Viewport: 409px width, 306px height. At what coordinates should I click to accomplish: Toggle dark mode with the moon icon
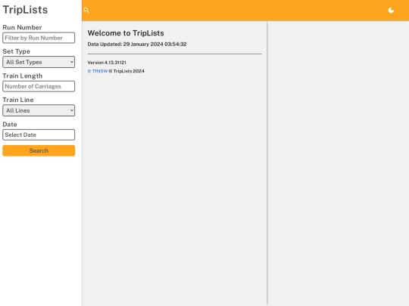(x=391, y=10)
